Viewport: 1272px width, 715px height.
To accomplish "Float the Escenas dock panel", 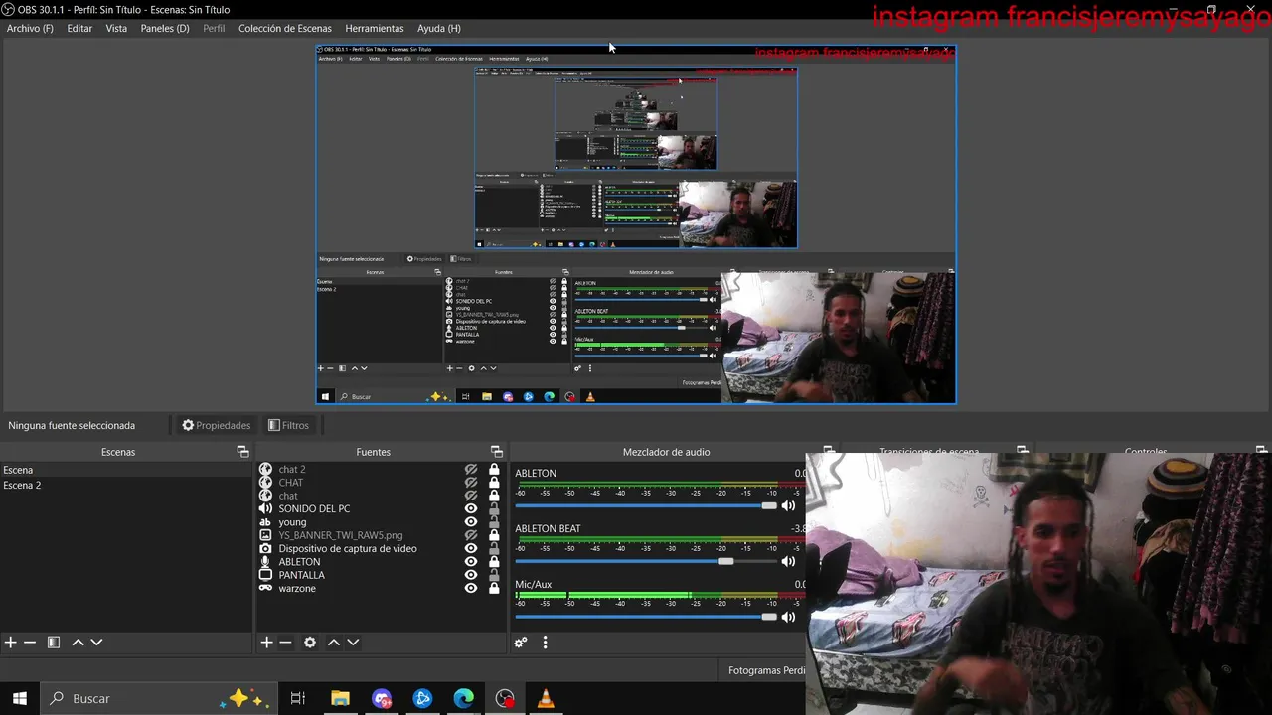I will coord(242,452).
